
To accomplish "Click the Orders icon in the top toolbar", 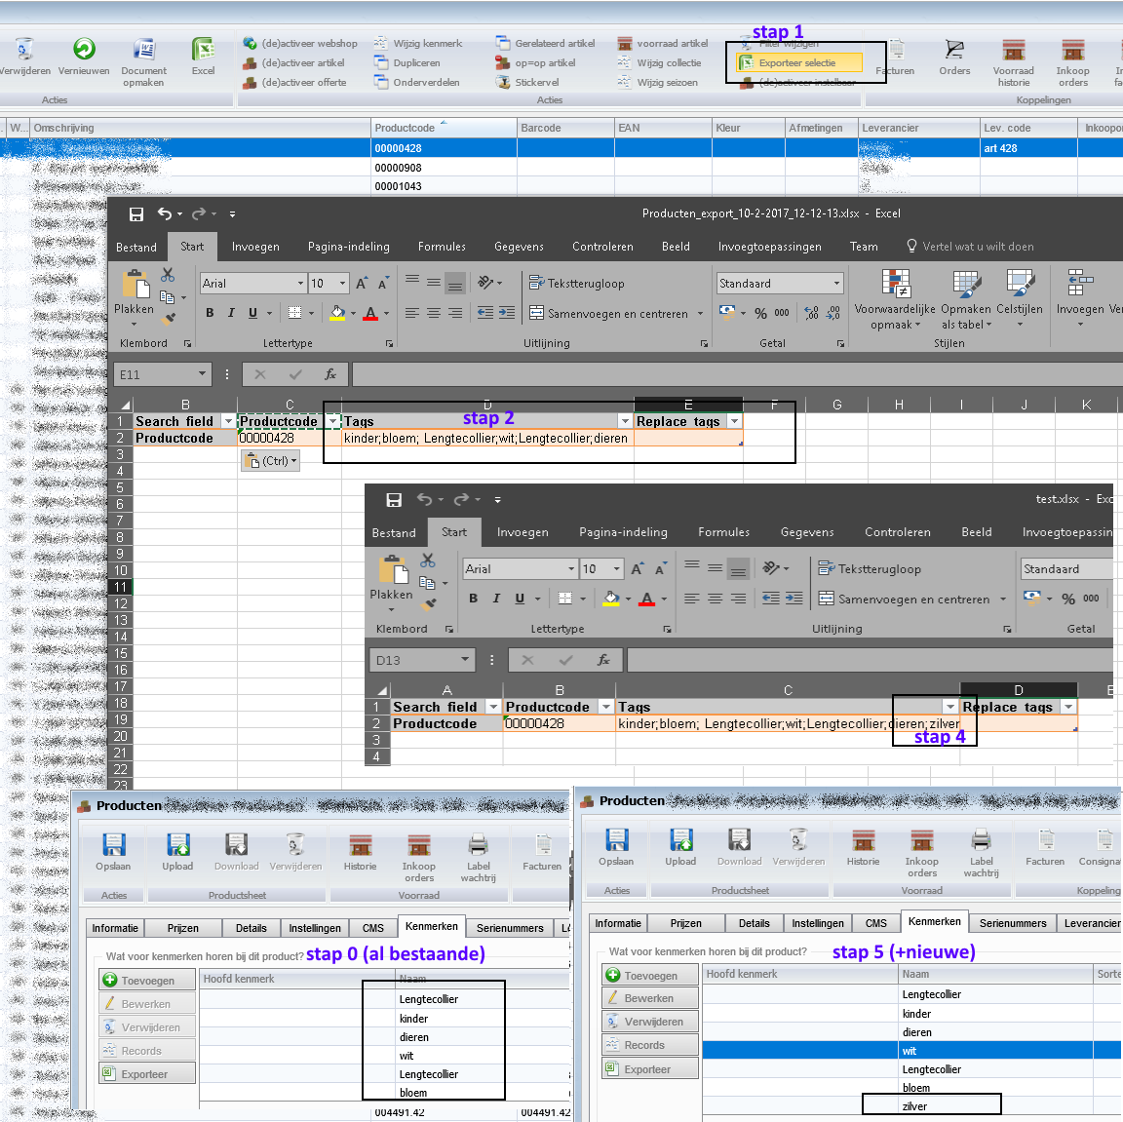I will [954, 50].
